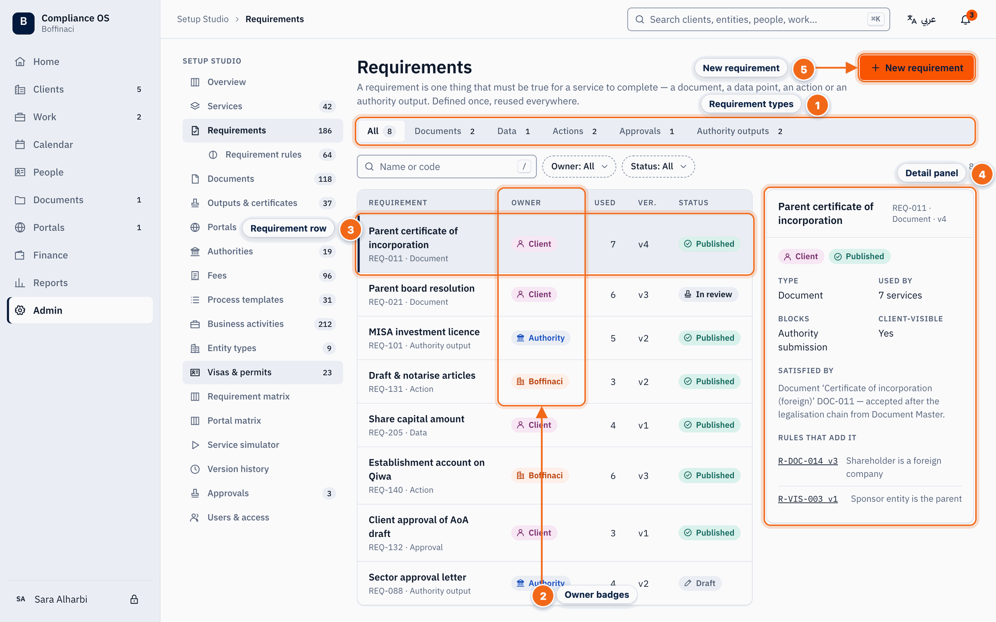Image resolution: width=996 pixels, height=622 pixels.
Task: Click the orange New requirement button
Action: pos(917,68)
